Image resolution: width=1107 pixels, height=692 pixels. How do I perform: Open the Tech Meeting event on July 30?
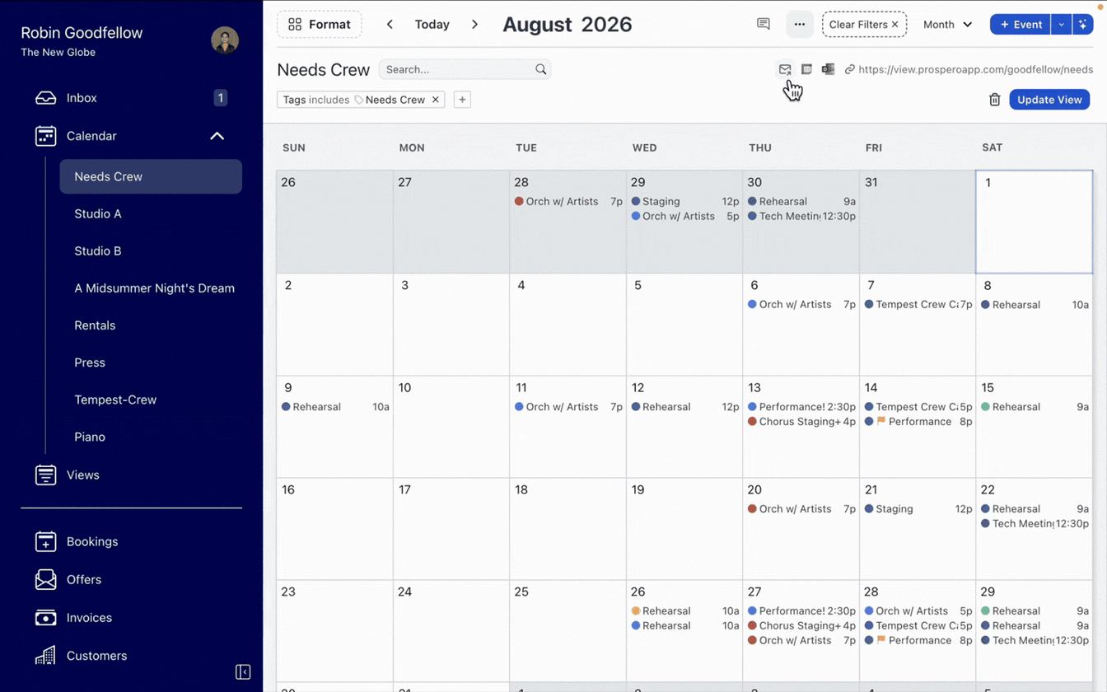(x=801, y=217)
